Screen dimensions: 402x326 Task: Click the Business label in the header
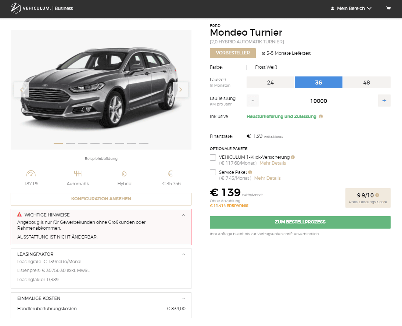(x=64, y=8)
